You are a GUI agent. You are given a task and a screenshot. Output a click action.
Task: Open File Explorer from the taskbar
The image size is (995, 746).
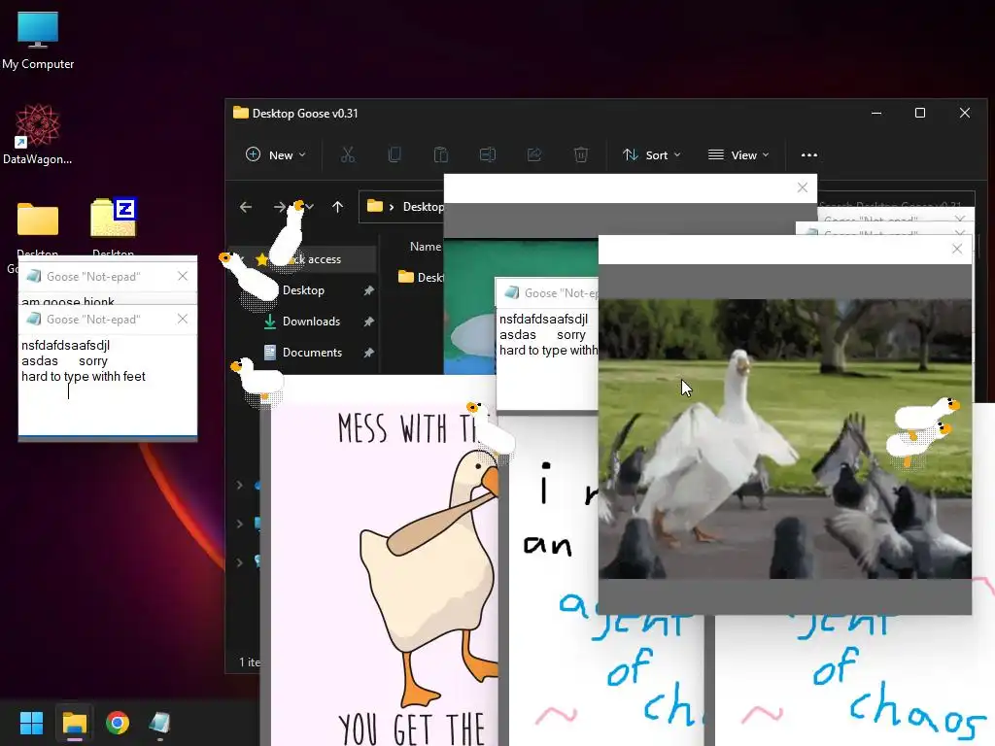pos(74,723)
